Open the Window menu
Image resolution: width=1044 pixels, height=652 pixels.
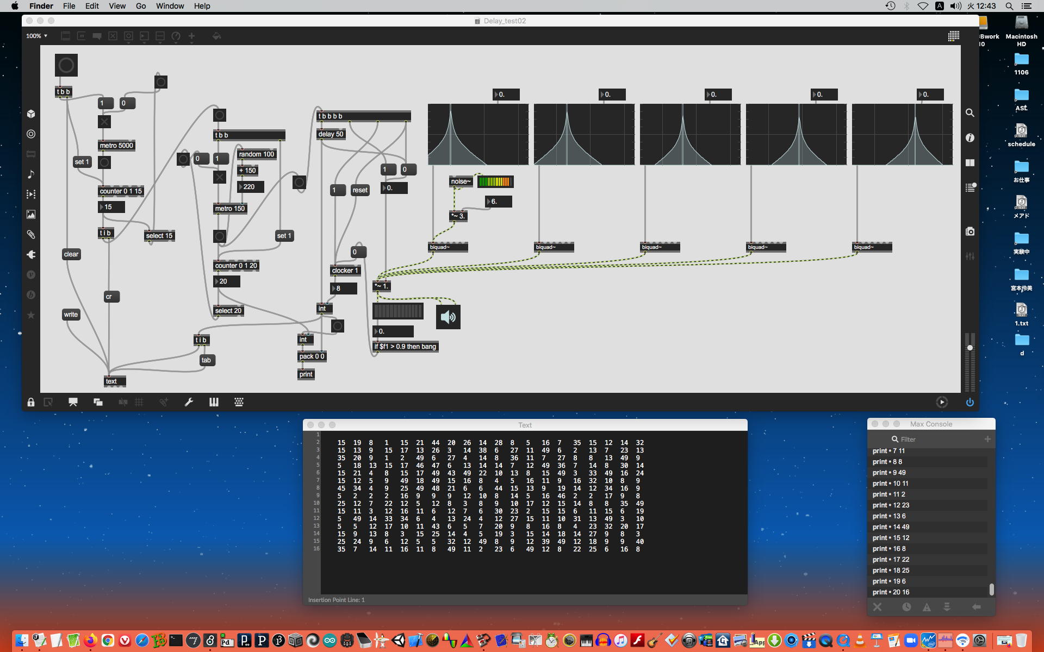(170, 6)
